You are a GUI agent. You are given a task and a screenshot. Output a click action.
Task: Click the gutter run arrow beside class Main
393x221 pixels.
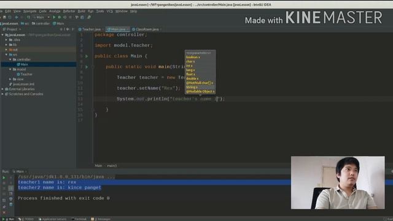click(x=87, y=56)
